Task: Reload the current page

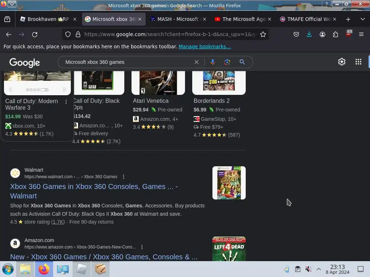Action: [x=35, y=34]
